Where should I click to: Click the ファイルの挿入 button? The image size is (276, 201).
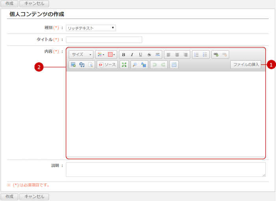[x=246, y=65]
